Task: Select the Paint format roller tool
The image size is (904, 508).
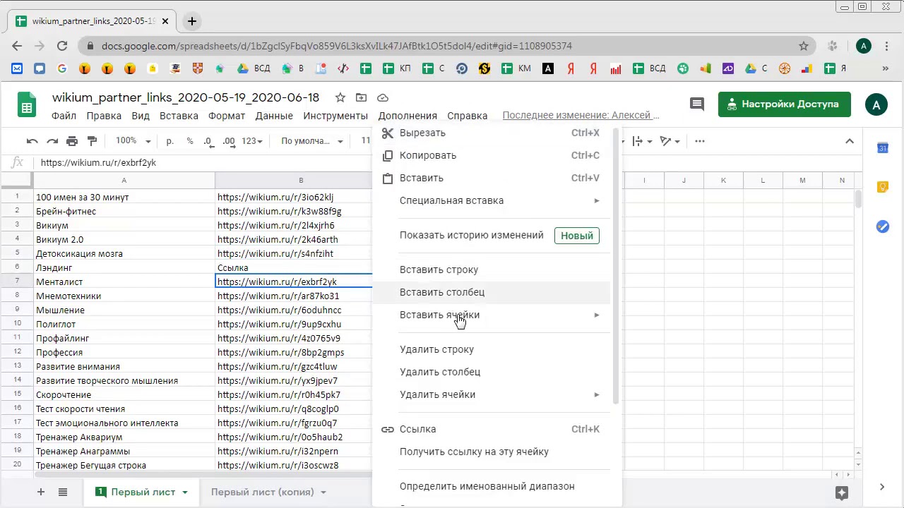Action: (x=92, y=141)
